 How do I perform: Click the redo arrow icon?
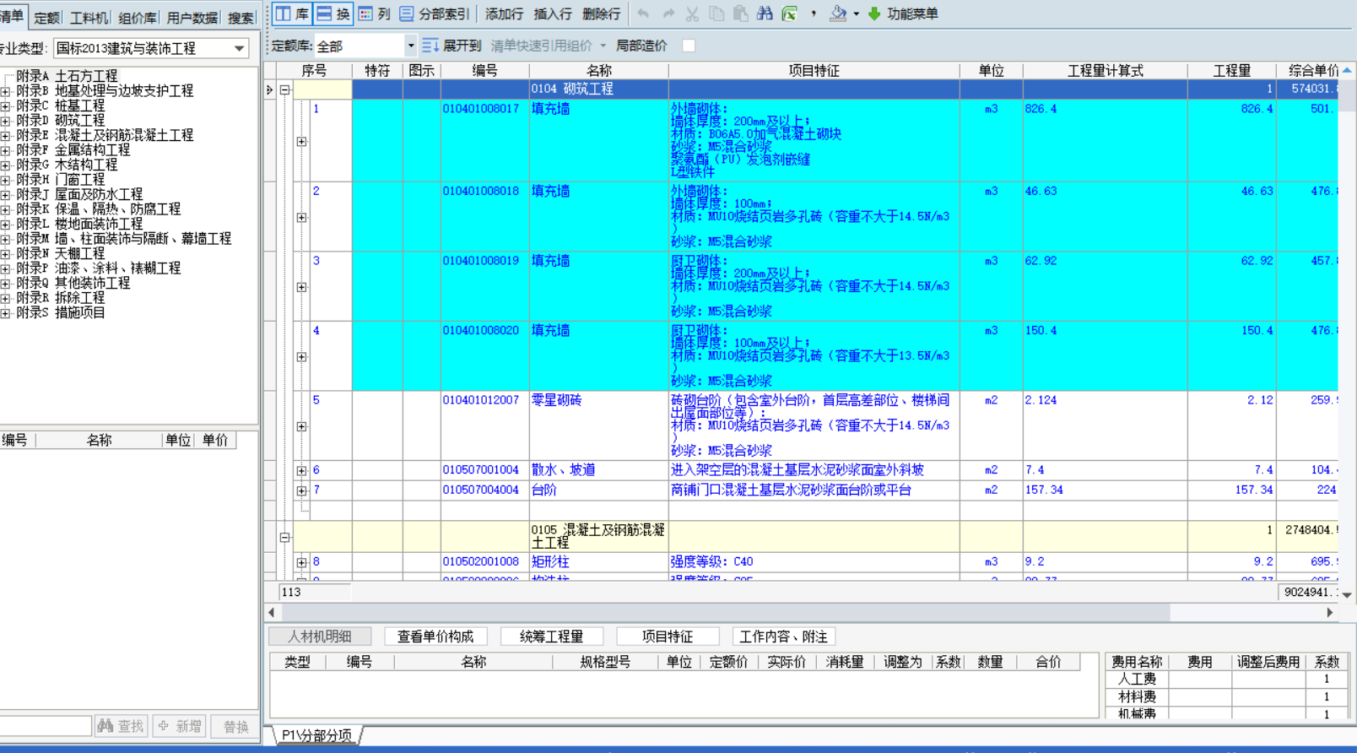(668, 14)
